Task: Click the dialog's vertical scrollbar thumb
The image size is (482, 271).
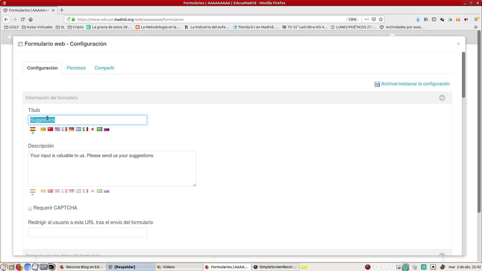Action: click(x=463, y=75)
